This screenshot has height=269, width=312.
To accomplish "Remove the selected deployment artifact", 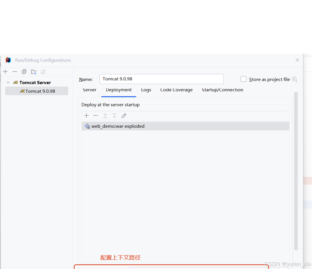I will pos(96,116).
